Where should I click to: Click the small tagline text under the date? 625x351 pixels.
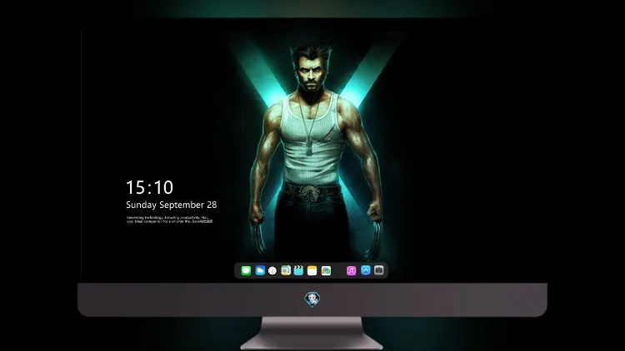click(169, 220)
